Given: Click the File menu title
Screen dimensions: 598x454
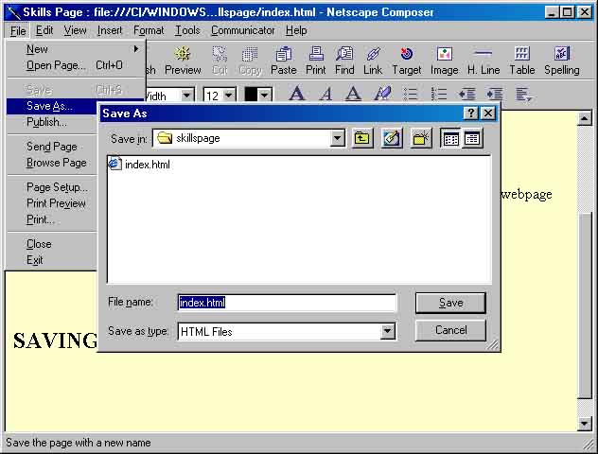Looking at the screenshot, I should click(x=18, y=30).
